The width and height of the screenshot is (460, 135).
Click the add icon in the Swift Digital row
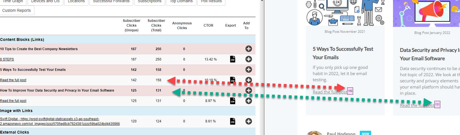click(x=248, y=121)
